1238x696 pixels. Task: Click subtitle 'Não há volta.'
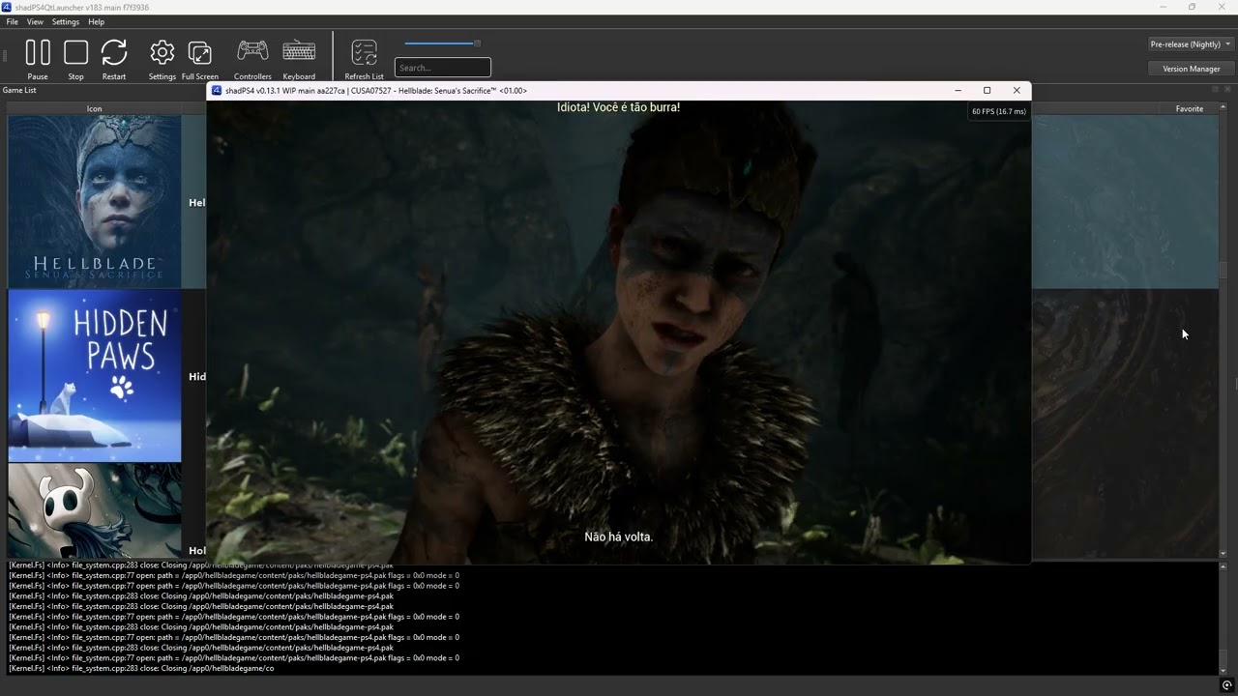point(619,536)
